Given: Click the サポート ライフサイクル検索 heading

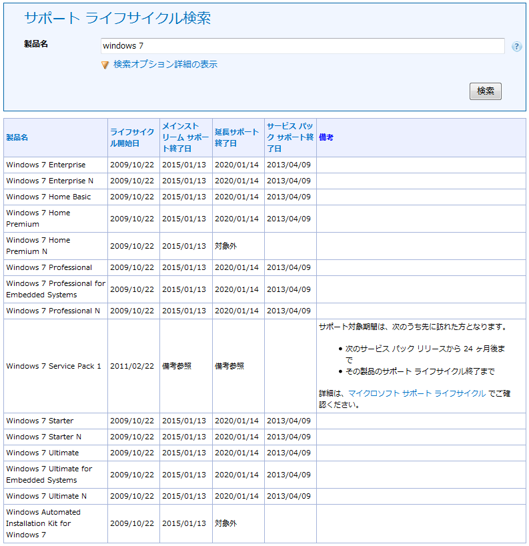Looking at the screenshot, I should click(x=117, y=18).
